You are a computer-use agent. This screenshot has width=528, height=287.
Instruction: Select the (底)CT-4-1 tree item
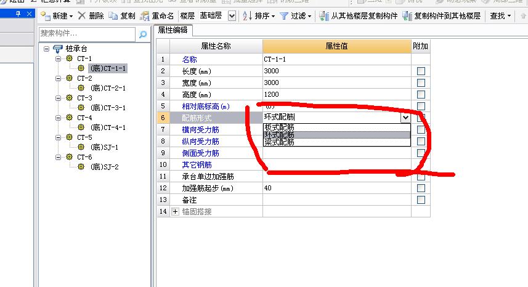(x=108, y=127)
